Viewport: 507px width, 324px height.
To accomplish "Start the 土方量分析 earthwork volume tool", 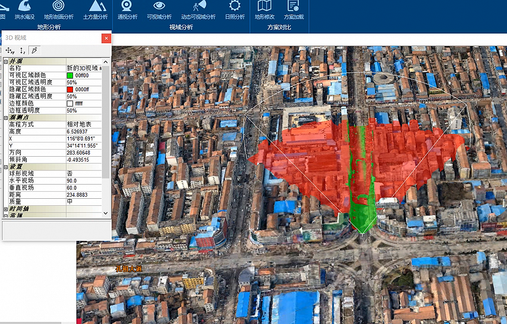I will 95,10.
